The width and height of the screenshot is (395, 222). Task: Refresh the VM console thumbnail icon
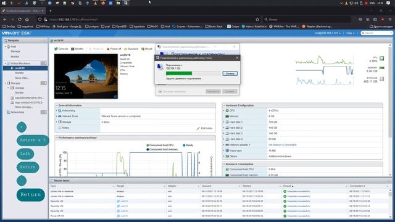(115, 97)
